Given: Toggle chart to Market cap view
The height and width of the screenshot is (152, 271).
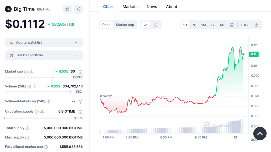Looking at the screenshot, I should (125, 25).
